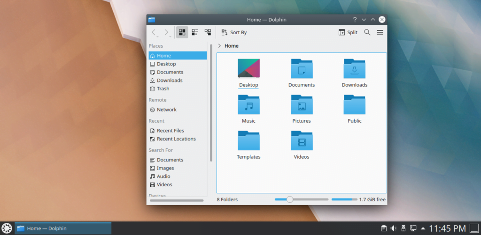481x235 pixels.
Task: Search for Audio in sidebar
Action: [178, 176]
